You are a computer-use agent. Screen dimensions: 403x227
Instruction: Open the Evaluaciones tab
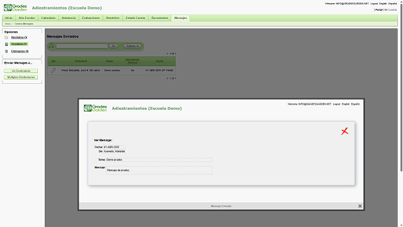91,18
